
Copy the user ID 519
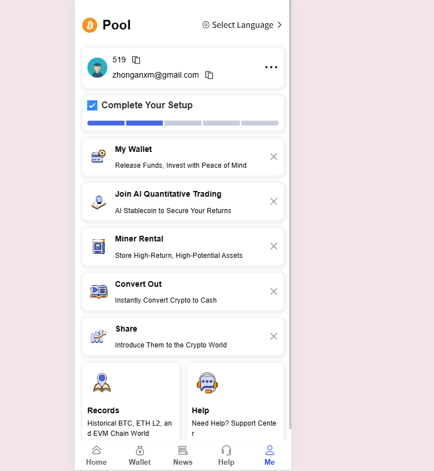pyautogui.click(x=136, y=60)
